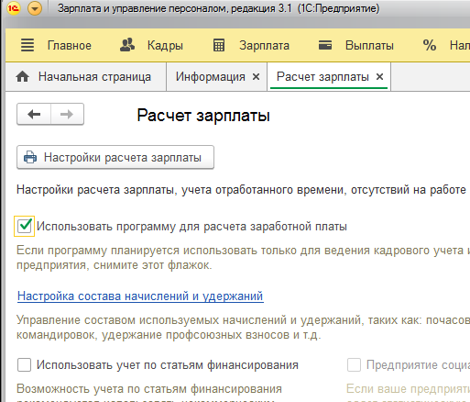Open the hamburger sections menu icon
470x402 pixels.
pyautogui.click(x=27, y=45)
